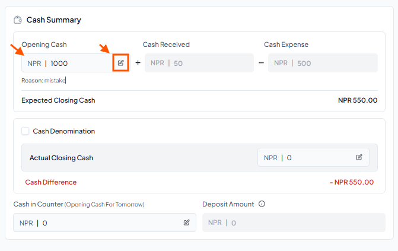Viewport: 398px width, 251px height.
Task: Focus the Actual Closing Cash input
Action: (x=313, y=157)
